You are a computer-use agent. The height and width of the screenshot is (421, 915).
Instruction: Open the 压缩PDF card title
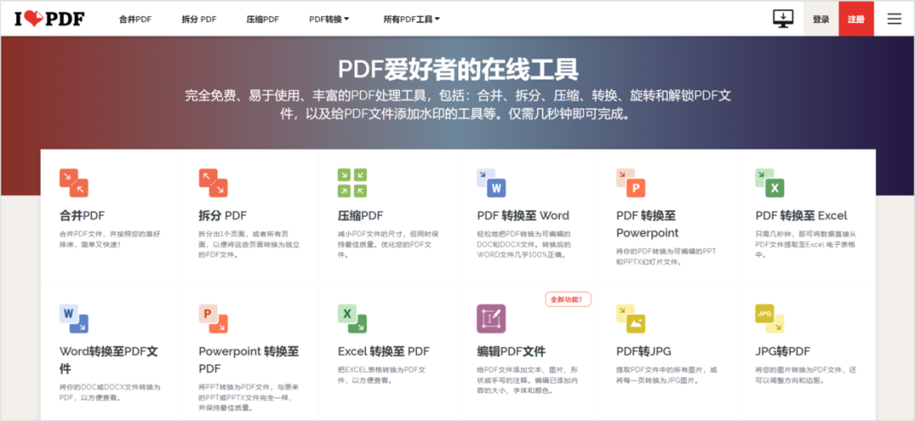tap(361, 216)
